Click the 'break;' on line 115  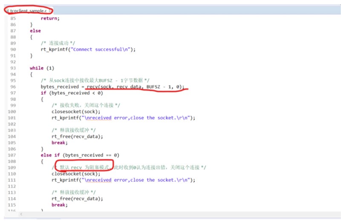(60, 205)
